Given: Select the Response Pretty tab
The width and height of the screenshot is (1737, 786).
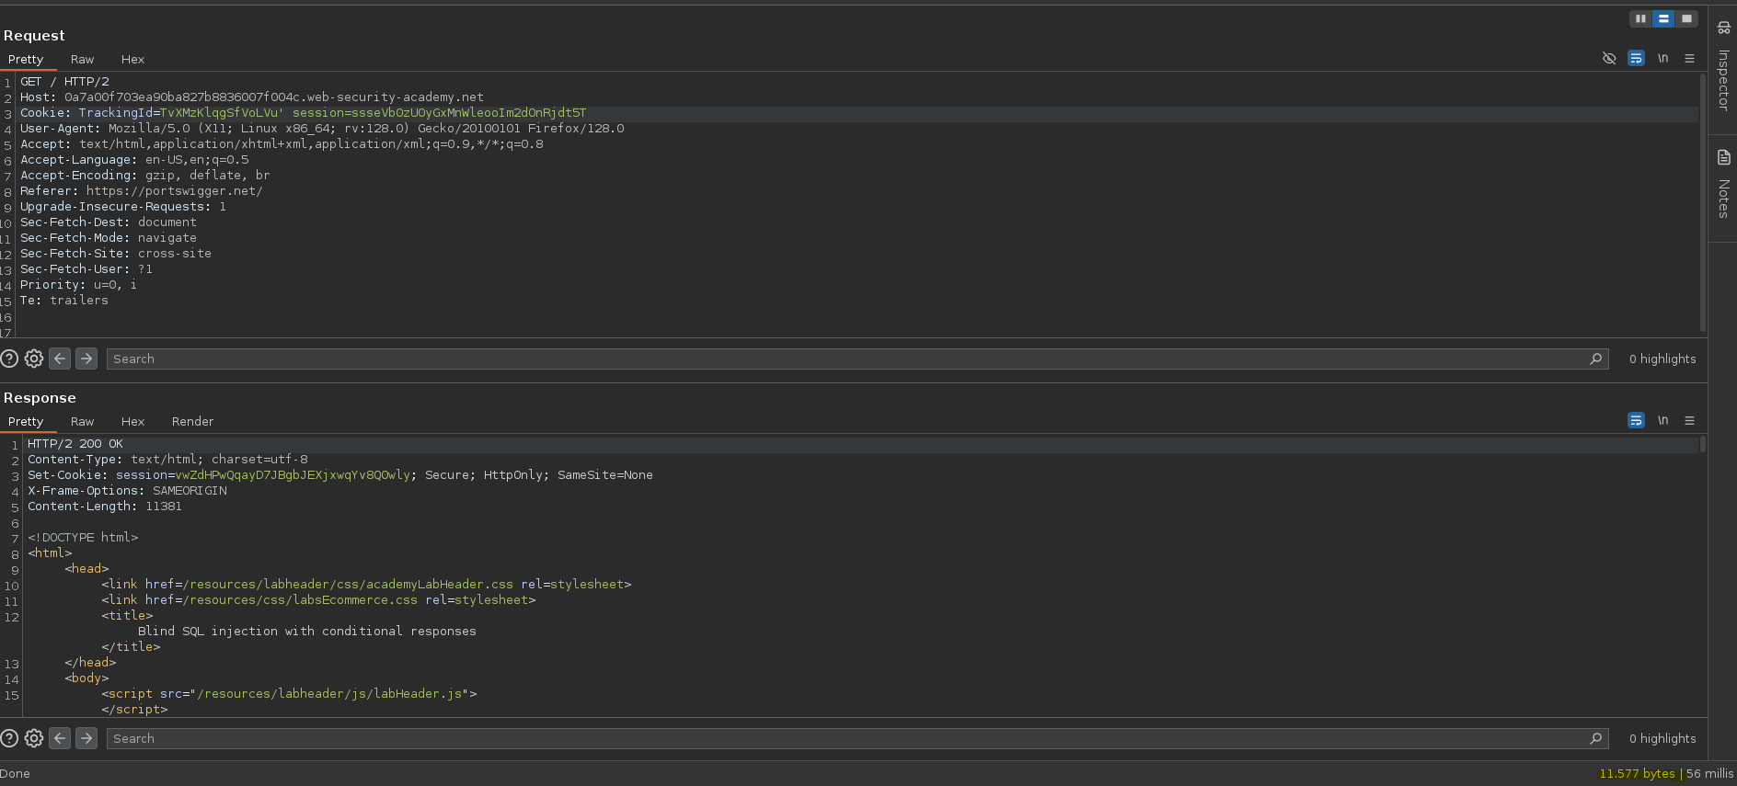Looking at the screenshot, I should 26,421.
